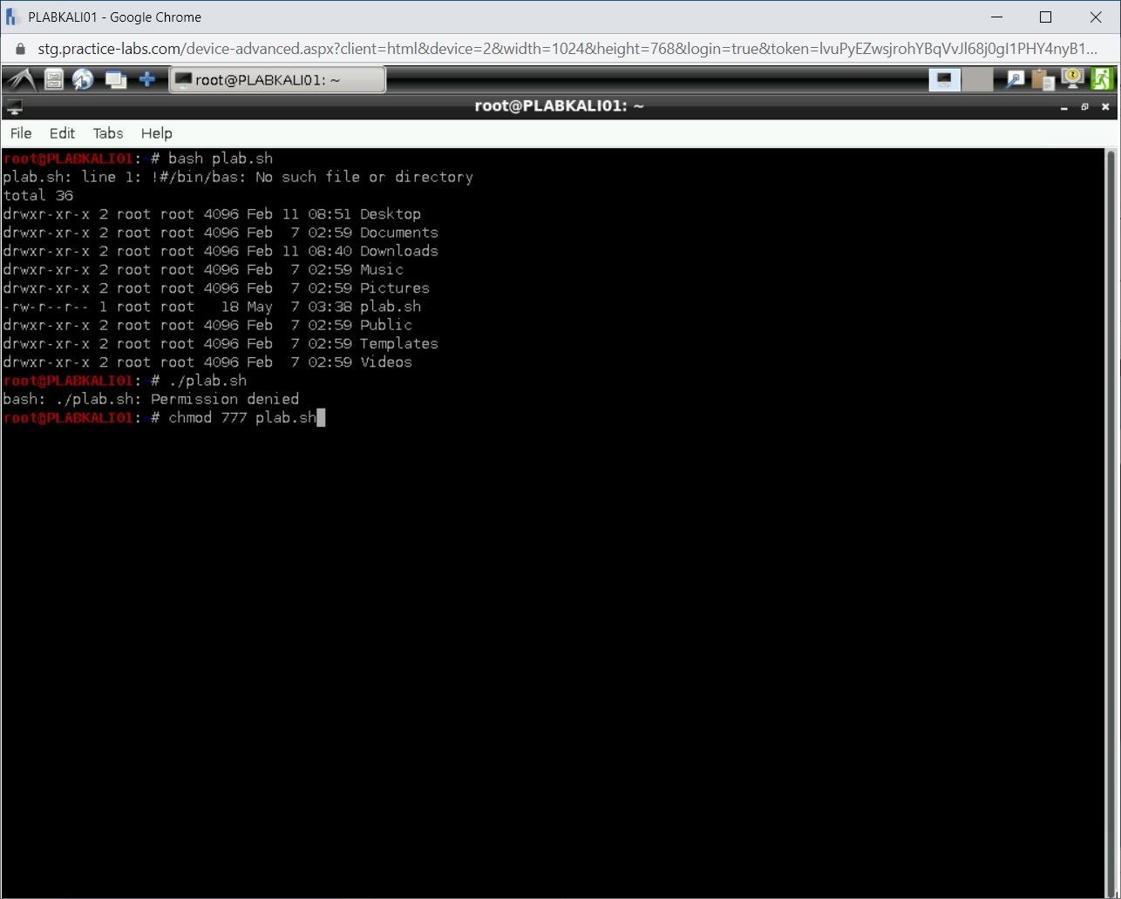Viewport: 1121px width, 899px height.
Task: Click the Chrome address bar URL
Action: click(567, 49)
